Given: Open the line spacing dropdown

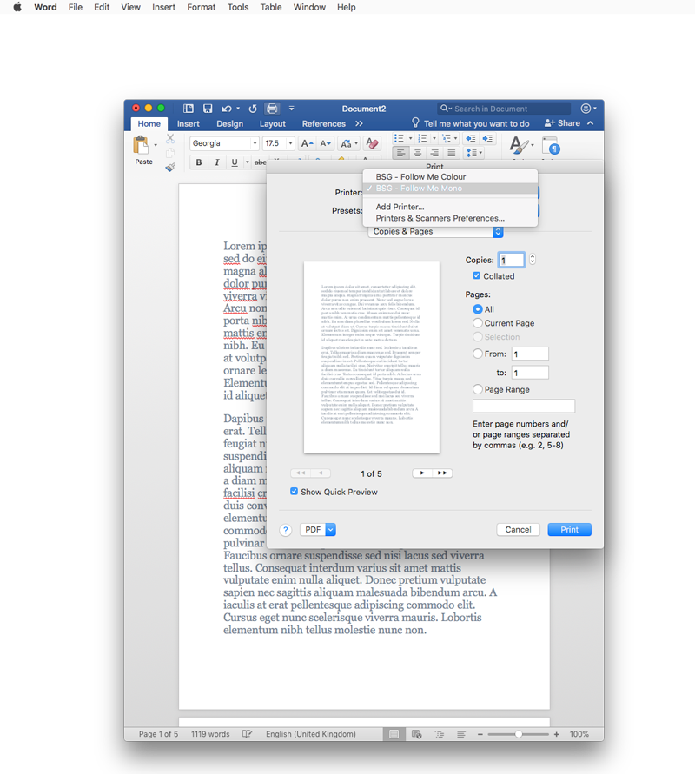Looking at the screenshot, I should tap(473, 153).
